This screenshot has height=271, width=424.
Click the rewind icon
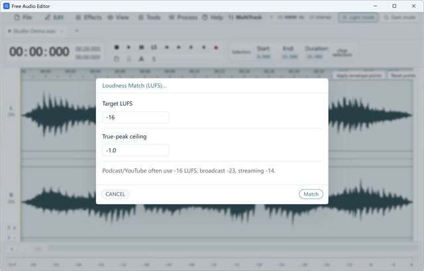click(x=166, y=48)
